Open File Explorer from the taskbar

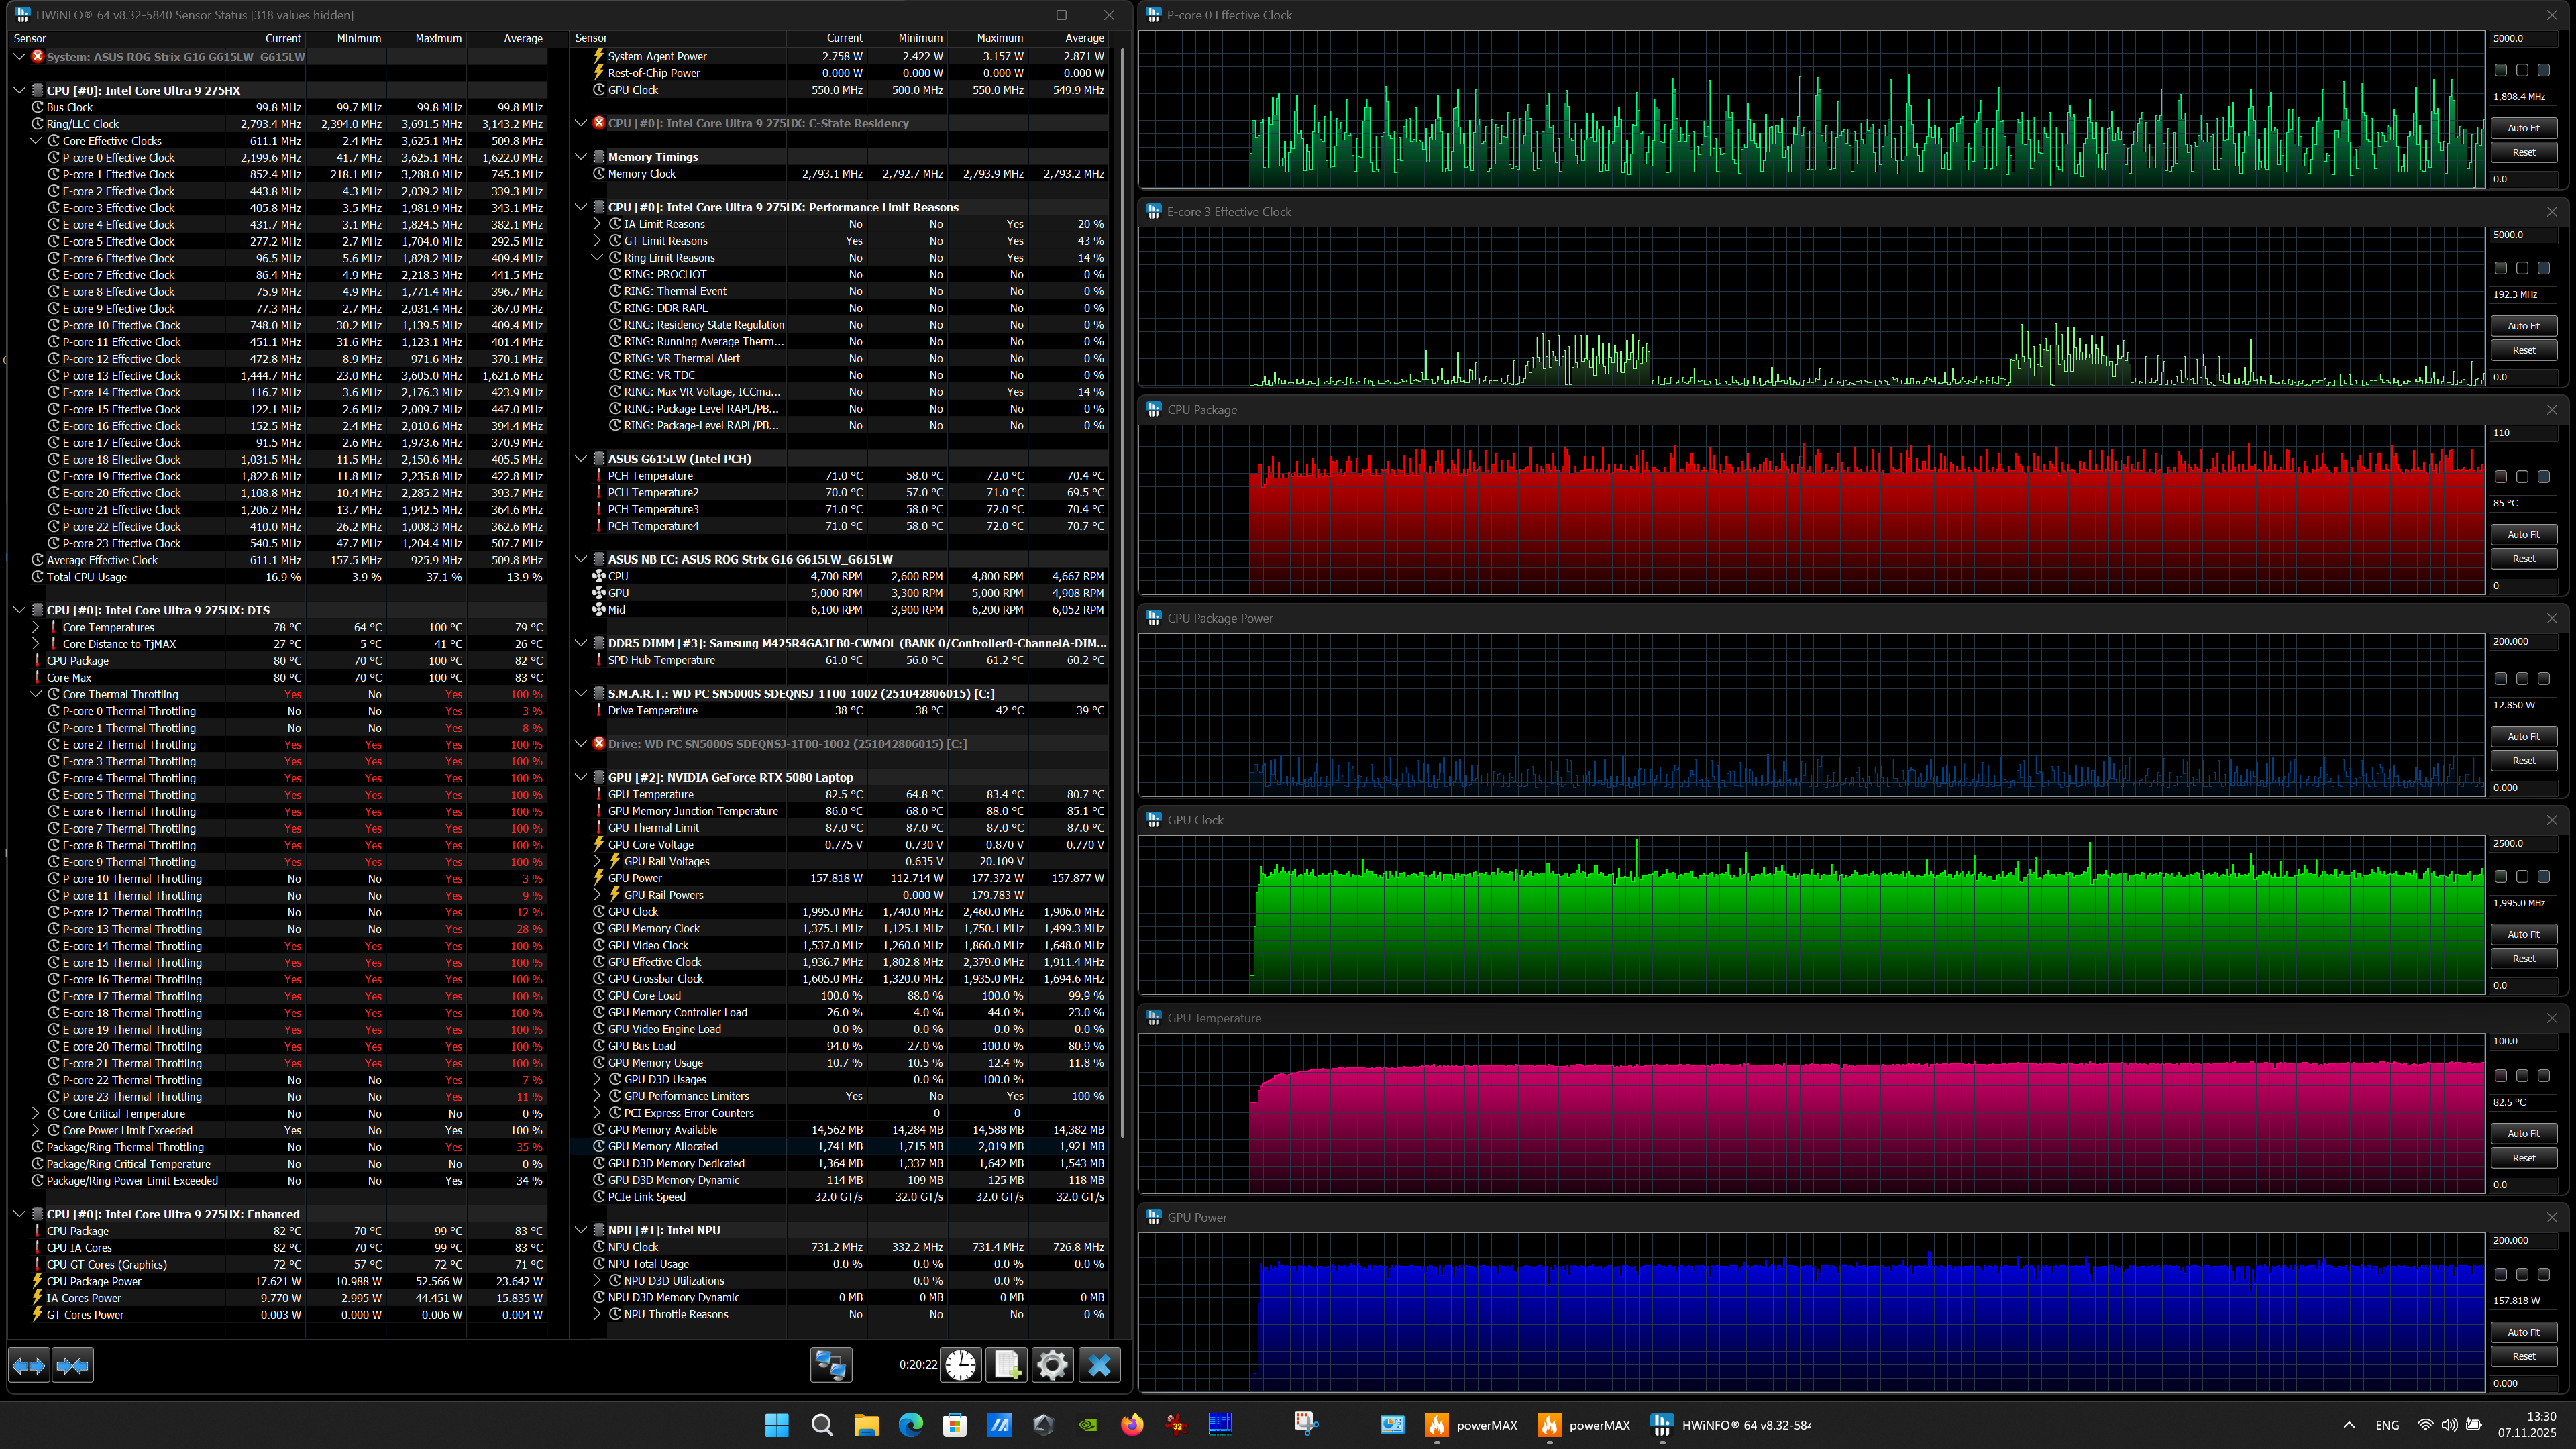tap(866, 1425)
